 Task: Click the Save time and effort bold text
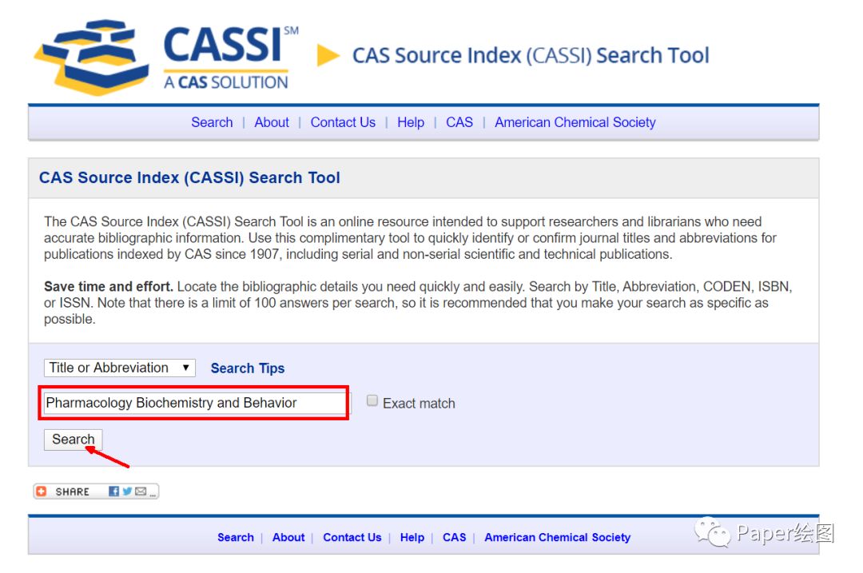click(109, 287)
